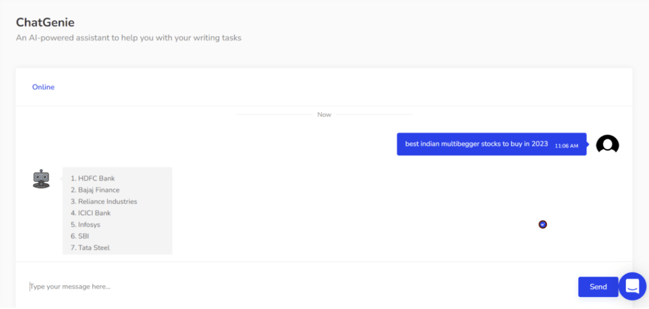The height and width of the screenshot is (309, 649).
Task: Focus the 'Type your message here' field
Action: click(298, 287)
